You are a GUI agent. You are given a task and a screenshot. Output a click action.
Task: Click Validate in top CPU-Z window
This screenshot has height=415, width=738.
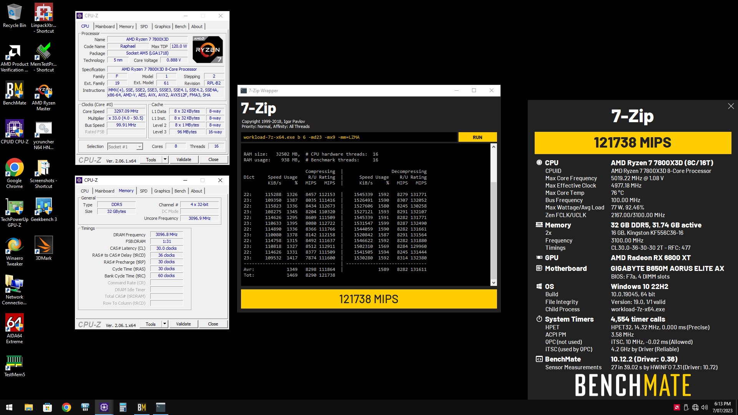(x=184, y=159)
